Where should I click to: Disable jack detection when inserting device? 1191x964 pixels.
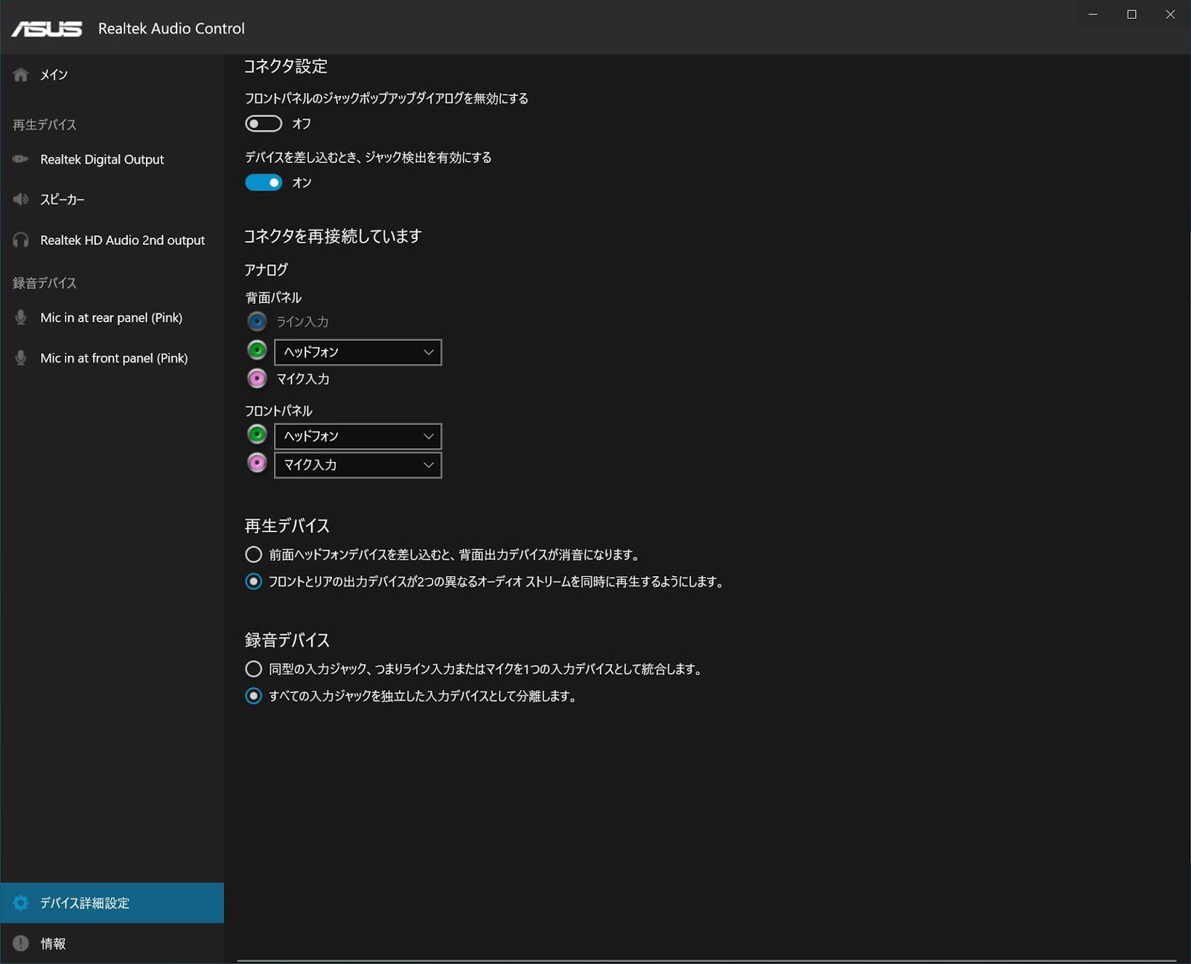click(x=263, y=182)
